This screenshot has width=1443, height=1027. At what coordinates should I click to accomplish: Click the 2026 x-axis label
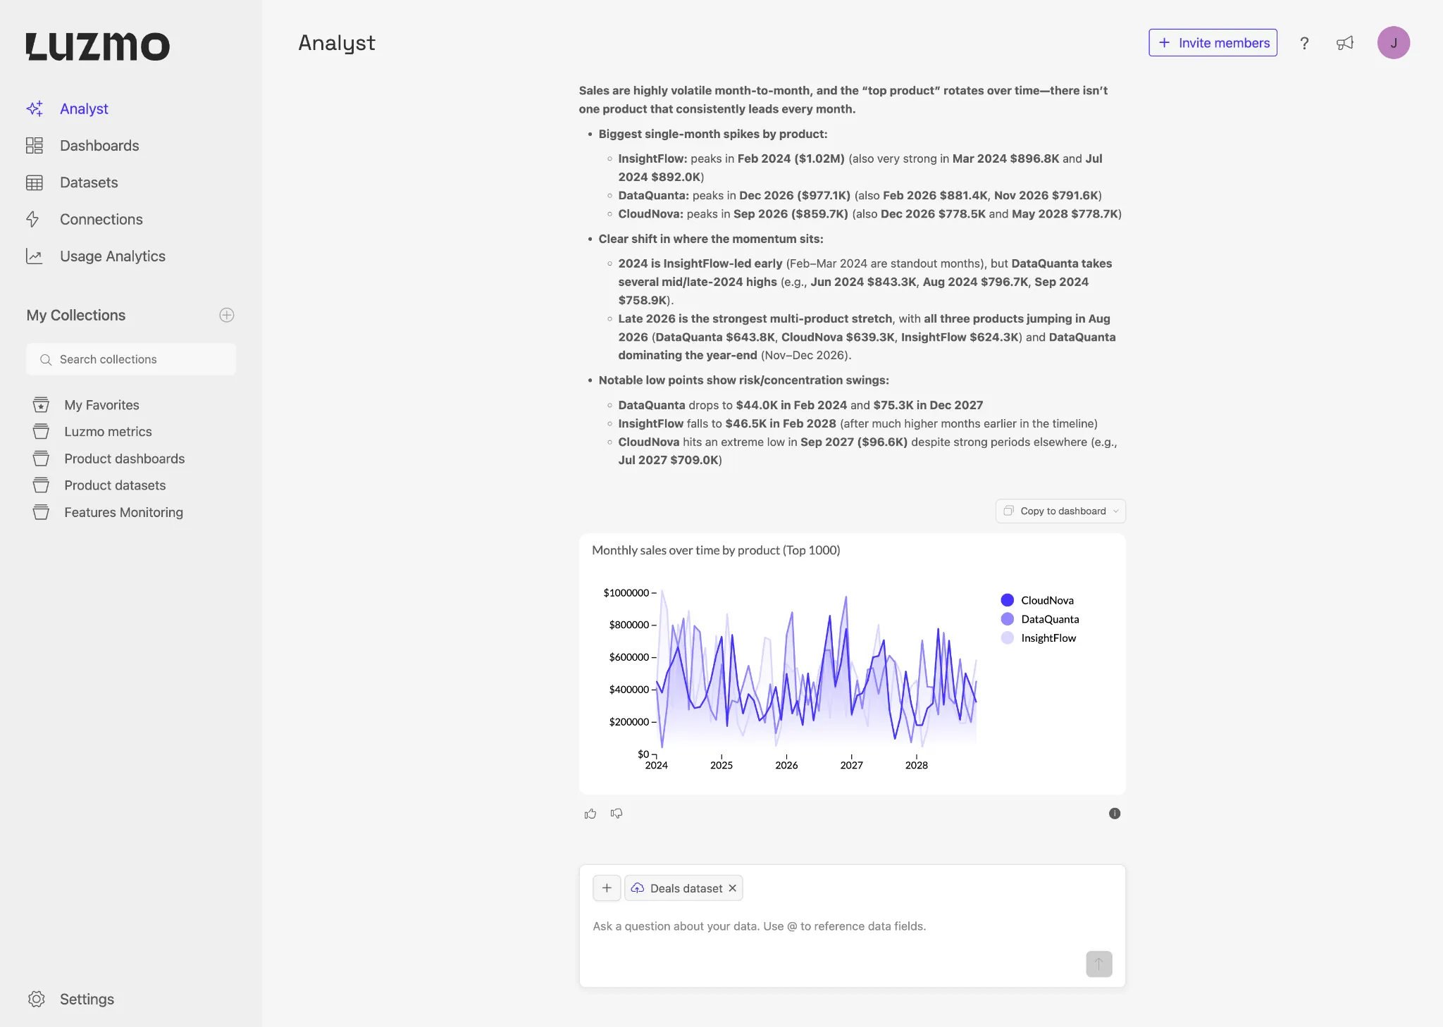(x=786, y=765)
